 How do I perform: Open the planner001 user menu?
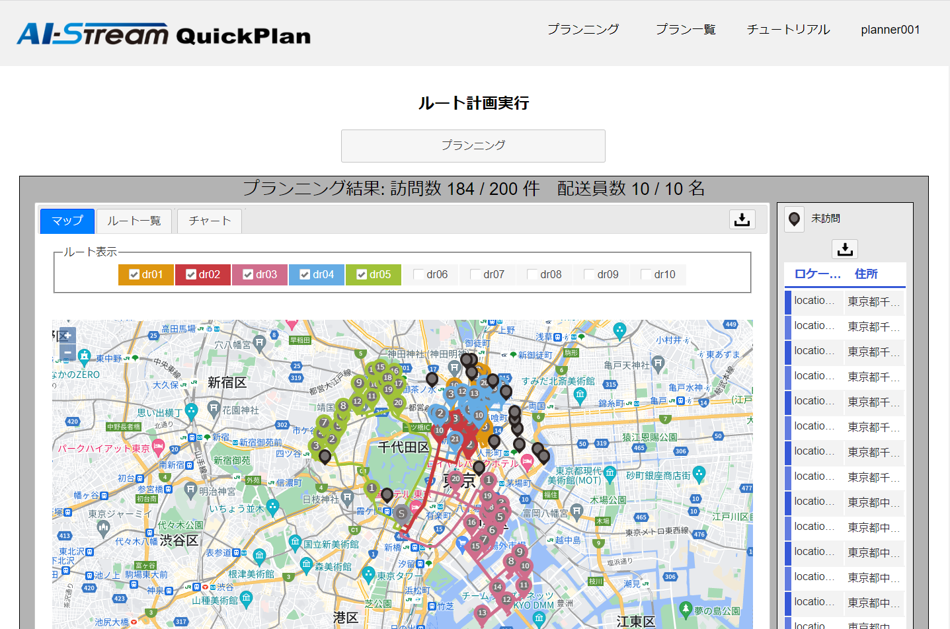click(890, 30)
